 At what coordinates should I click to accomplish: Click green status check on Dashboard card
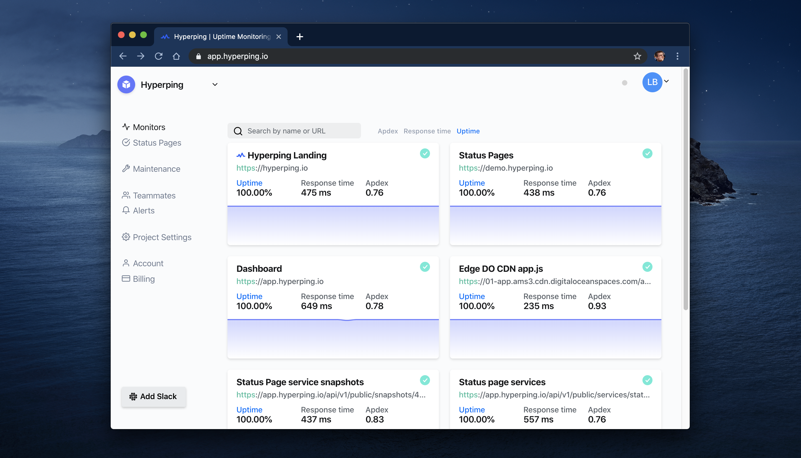point(425,267)
